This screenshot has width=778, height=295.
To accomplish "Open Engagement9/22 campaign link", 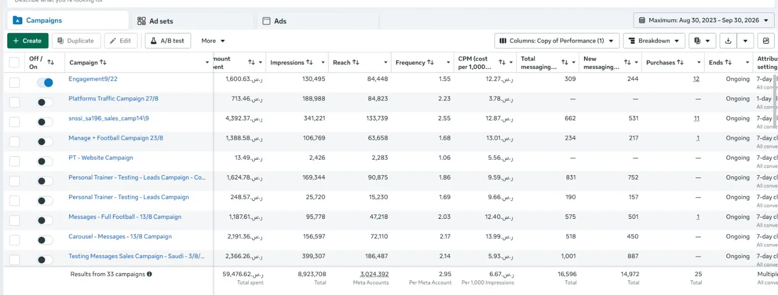I will pos(93,79).
